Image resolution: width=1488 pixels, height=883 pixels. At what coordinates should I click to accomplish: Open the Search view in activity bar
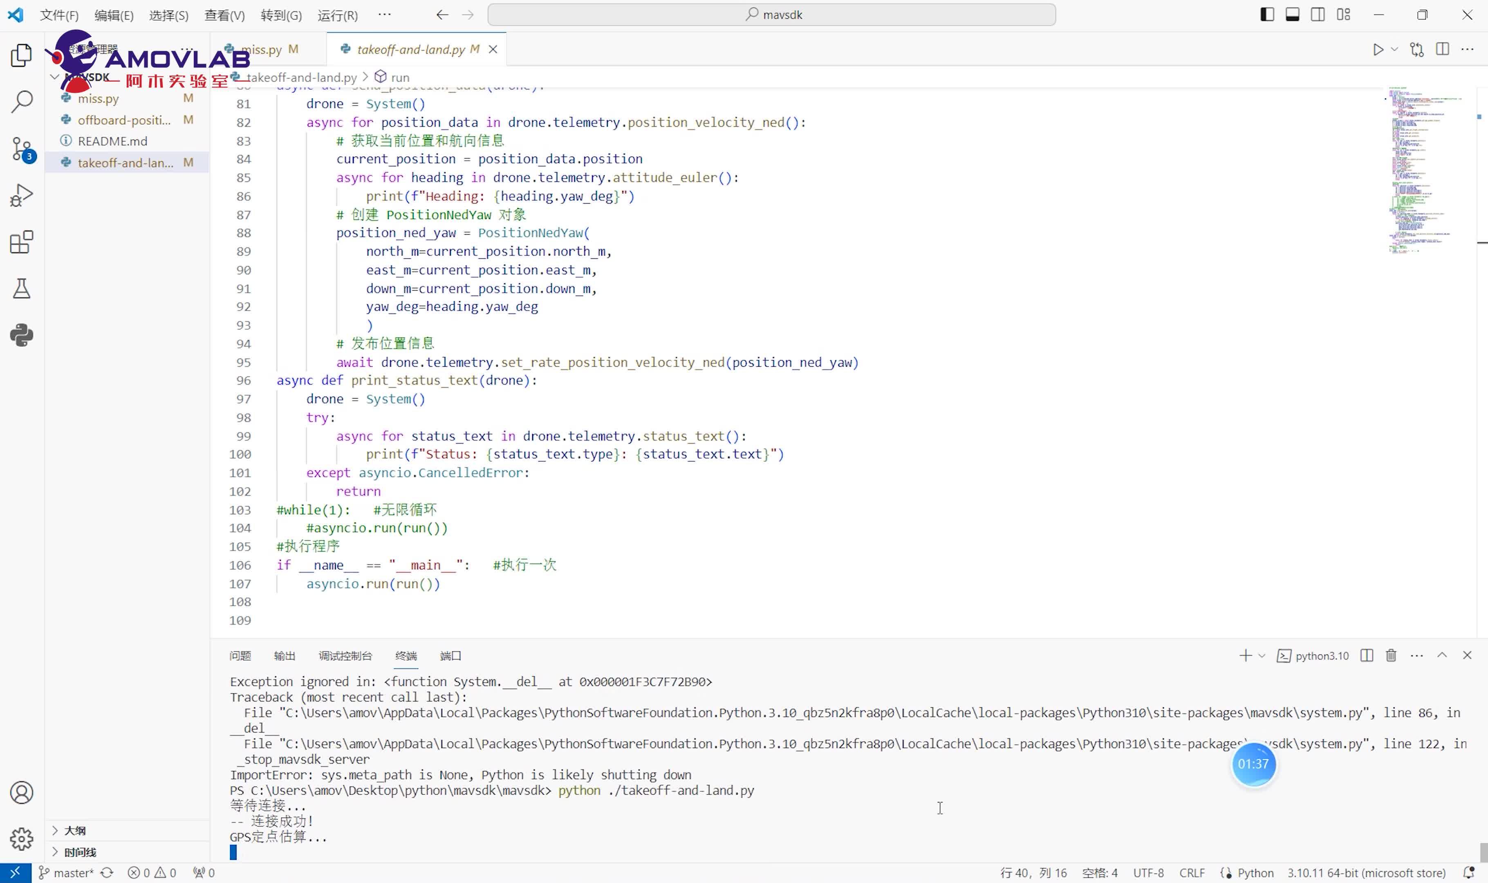click(22, 102)
